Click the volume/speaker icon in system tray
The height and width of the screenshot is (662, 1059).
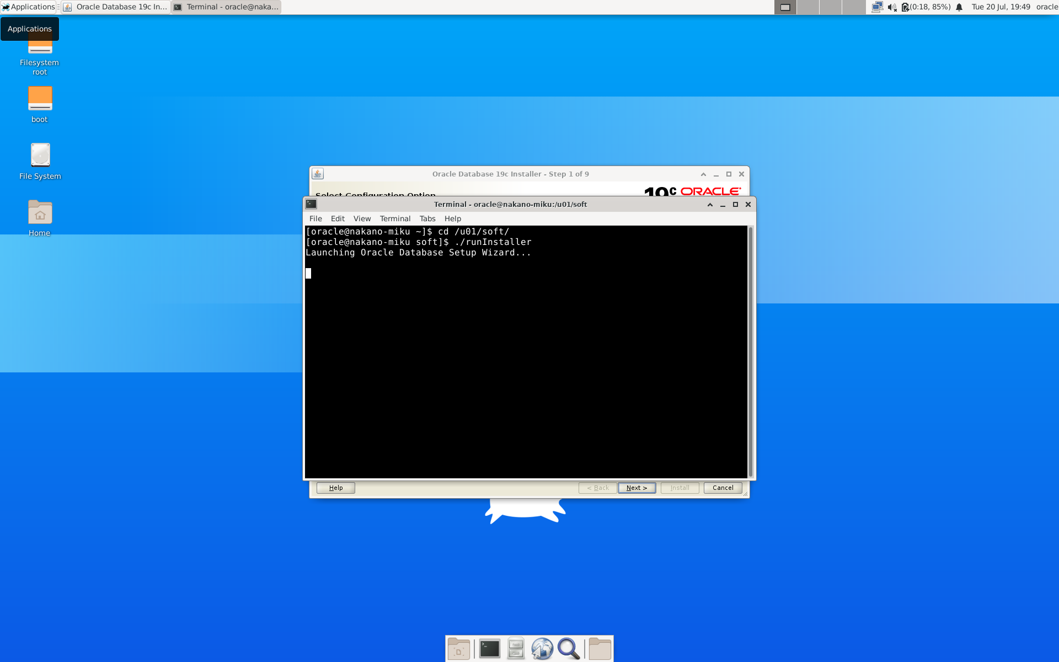(890, 6)
